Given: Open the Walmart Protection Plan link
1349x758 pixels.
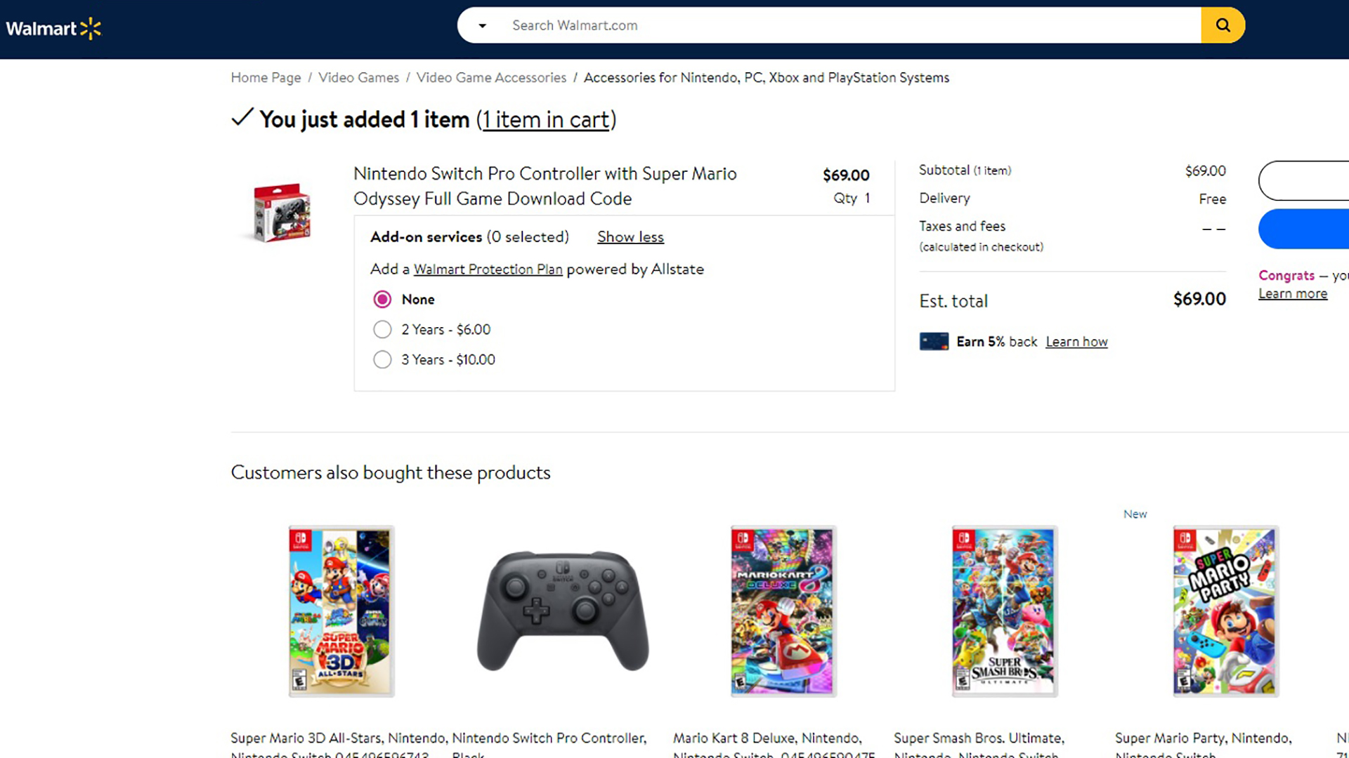Looking at the screenshot, I should click(488, 270).
